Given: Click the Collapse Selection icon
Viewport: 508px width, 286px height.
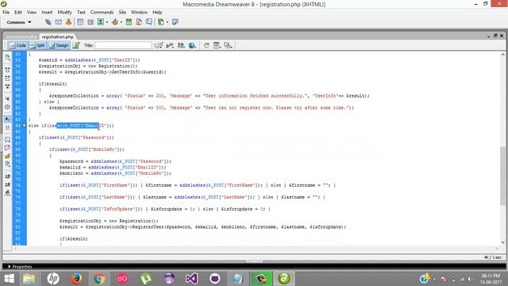Looking at the screenshot, I should [7, 78].
